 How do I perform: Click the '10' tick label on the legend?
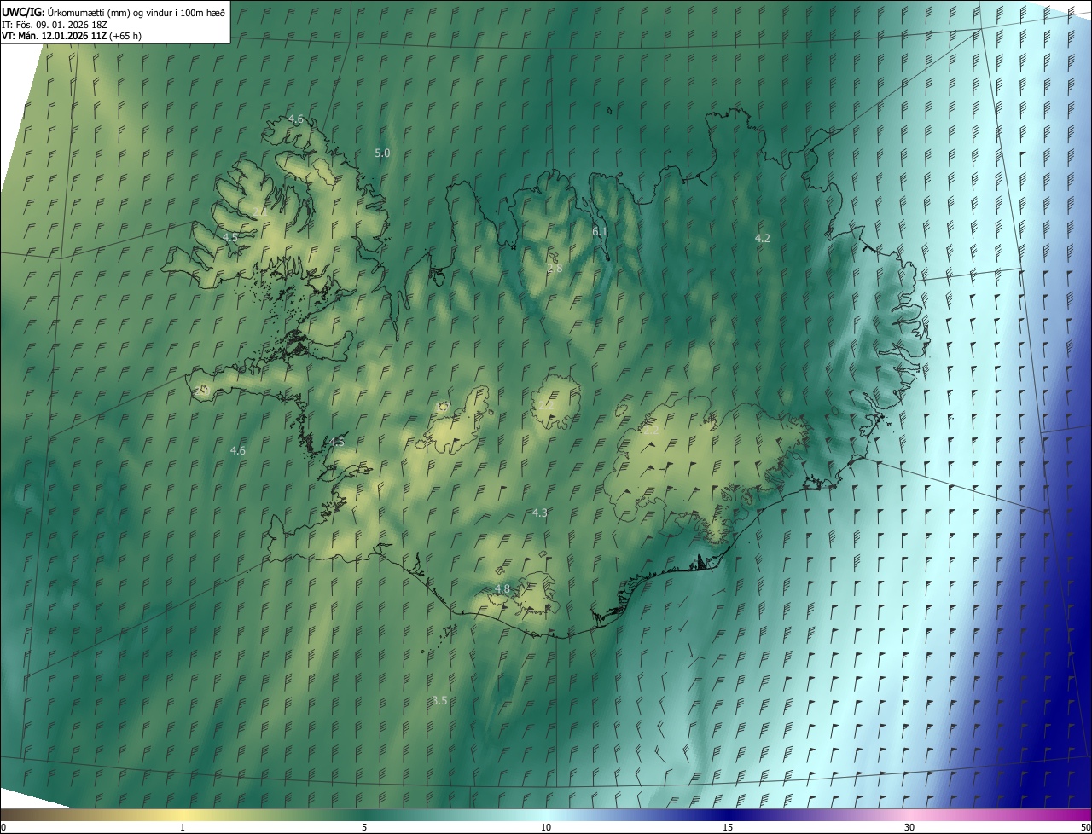point(546,827)
